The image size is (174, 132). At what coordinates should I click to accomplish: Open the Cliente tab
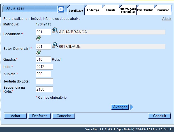point(110,10)
